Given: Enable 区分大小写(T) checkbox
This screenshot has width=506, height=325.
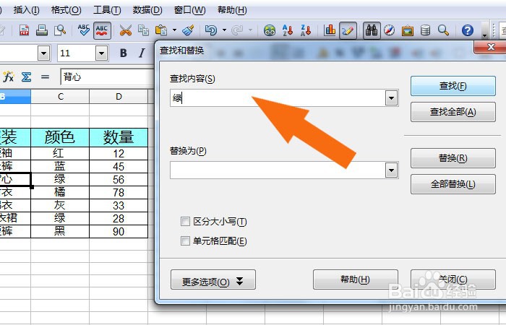Looking at the screenshot, I should [x=185, y=222].
